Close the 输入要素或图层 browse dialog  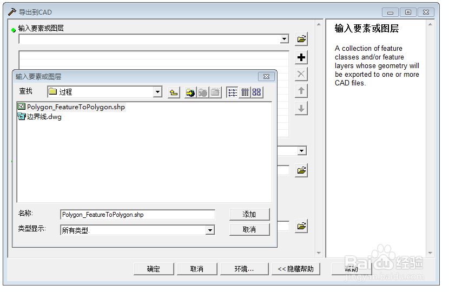pyautogui.click(x=266, y=76)
